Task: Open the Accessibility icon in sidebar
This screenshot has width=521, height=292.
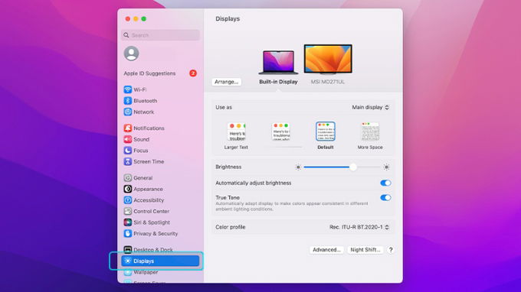Action: tap(128, 200)
